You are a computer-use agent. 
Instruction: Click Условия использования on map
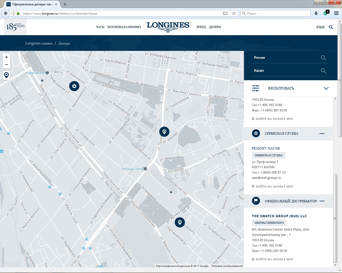(227, 266)
